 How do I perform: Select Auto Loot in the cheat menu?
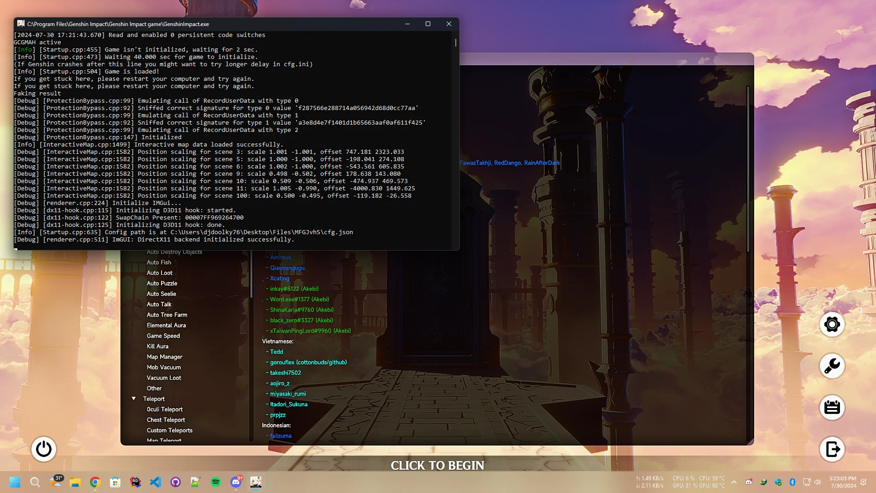[x=159, y=273]
